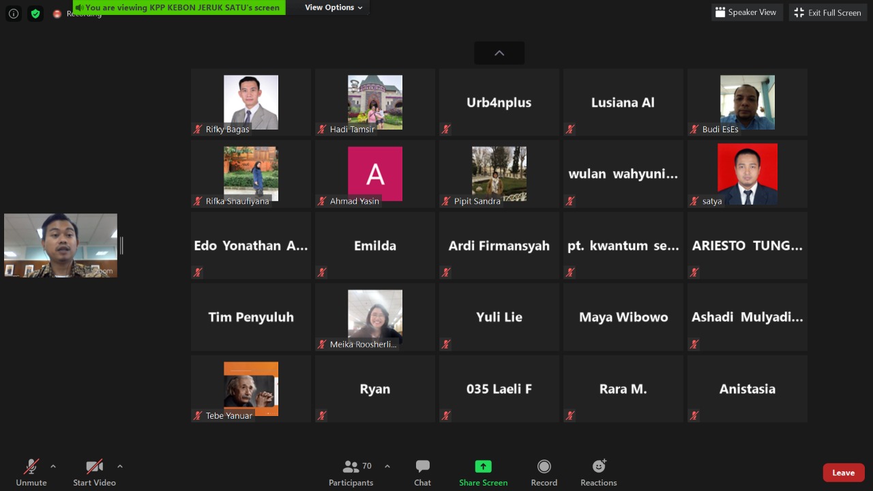The width and height of the screenshot is (873, 491).
Task: Open the Participants panel
Action: click(351, 473)
